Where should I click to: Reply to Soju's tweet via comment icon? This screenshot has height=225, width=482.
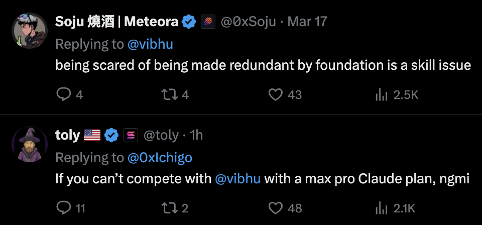64,94
